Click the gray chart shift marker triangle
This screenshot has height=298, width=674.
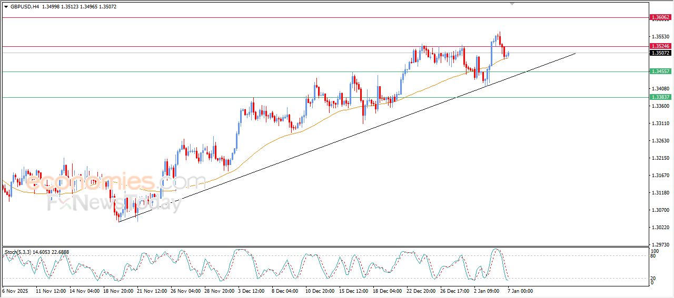click(x=512, y=4)
